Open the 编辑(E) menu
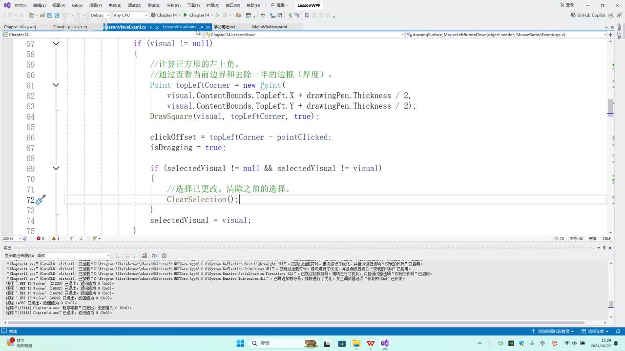 pos(39,5)
